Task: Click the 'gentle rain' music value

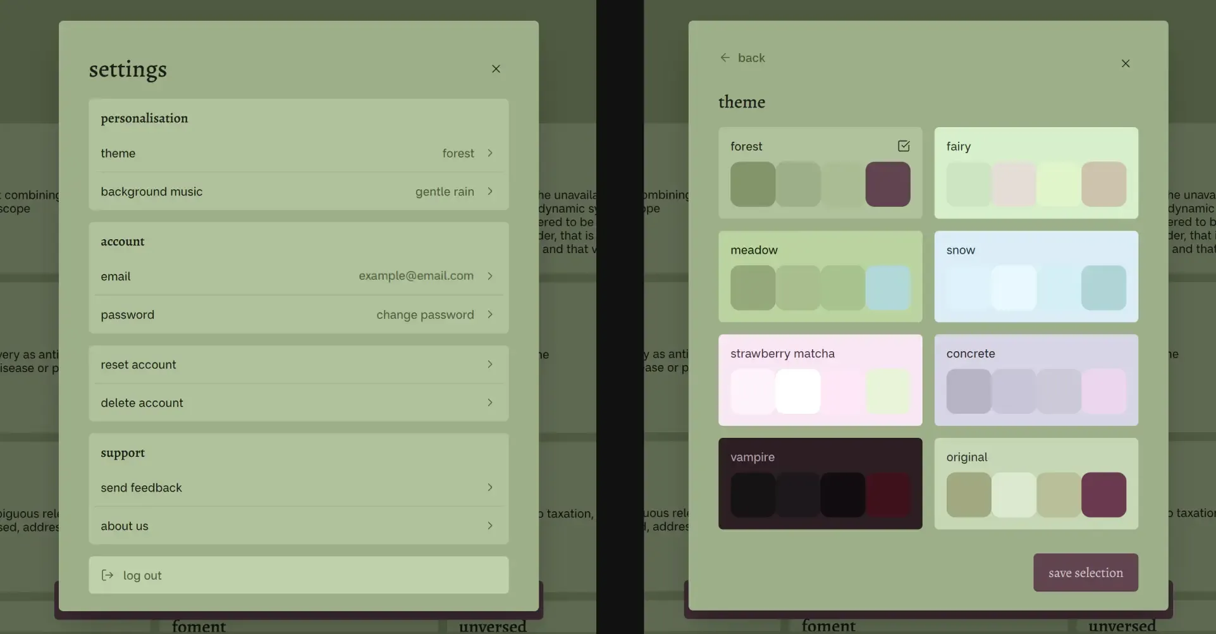Action: [x=445, y=192]
